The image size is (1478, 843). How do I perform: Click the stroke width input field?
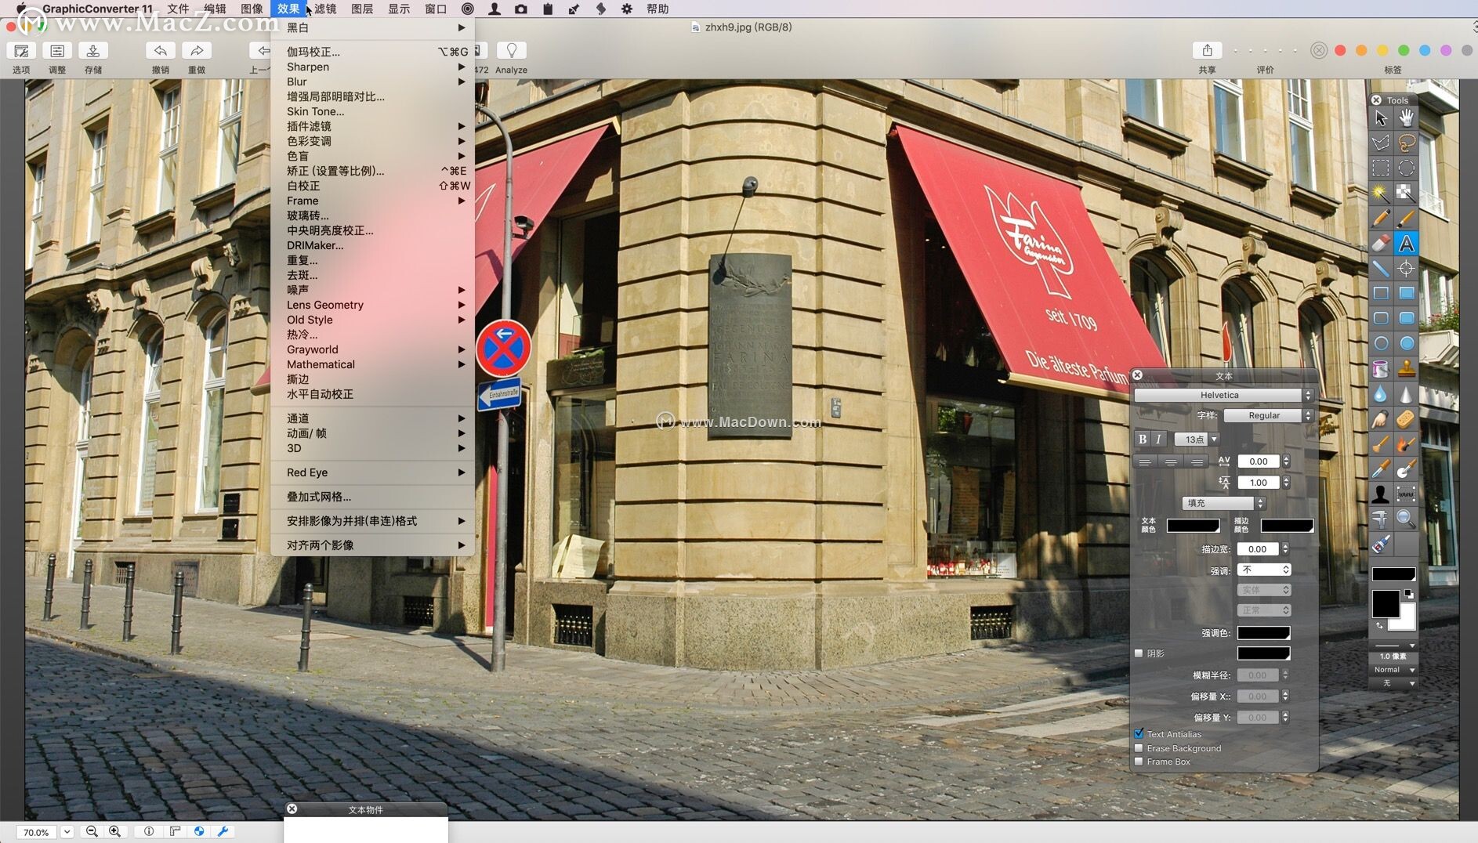click(1258, 549)
